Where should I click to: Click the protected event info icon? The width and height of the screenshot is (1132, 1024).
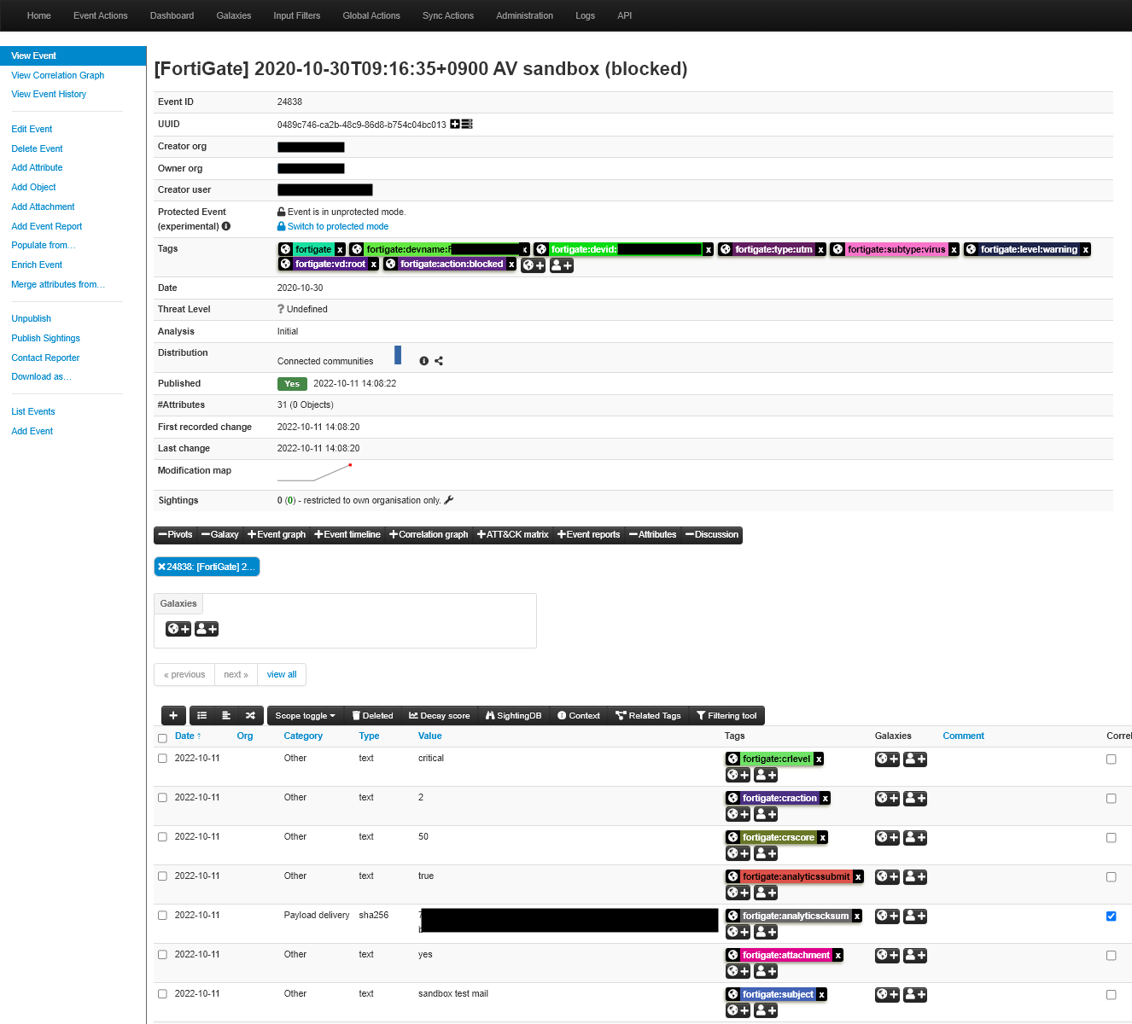226,226
